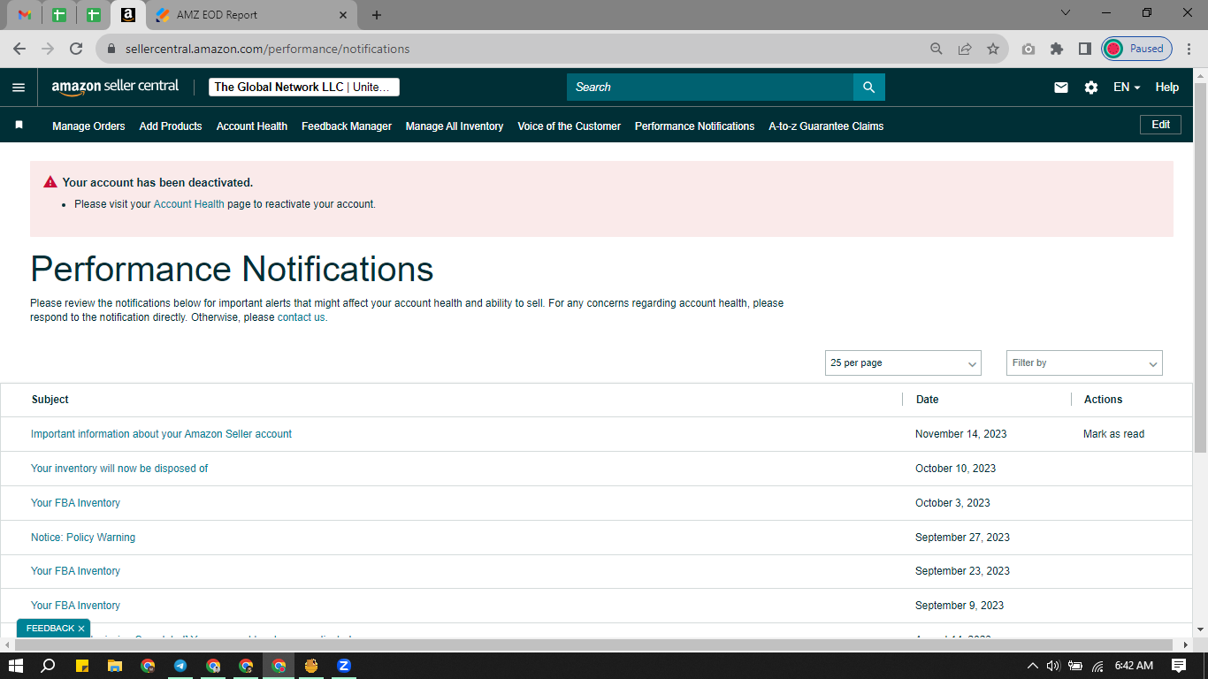The height and width of the screenshot is (679, 1208).
Task: Click the browser forward arrow
Action: (x=48, y=49)
